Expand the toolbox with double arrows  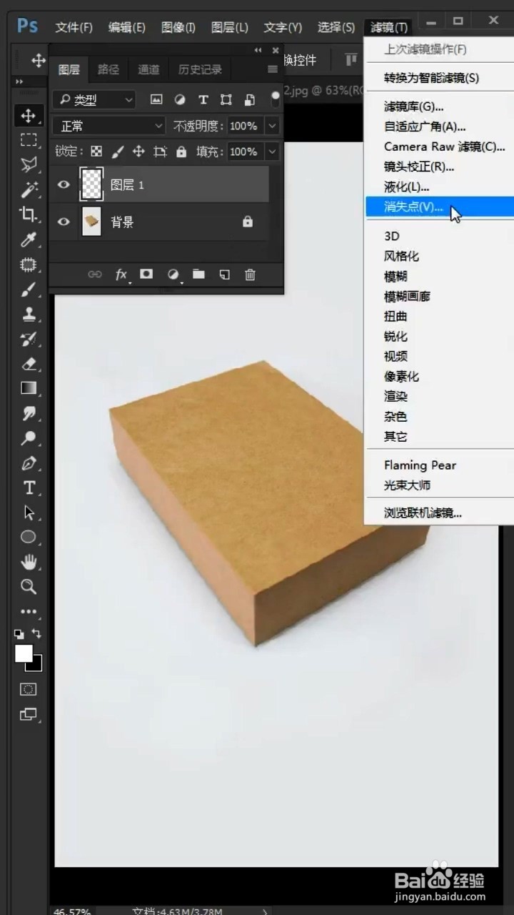point(20,82)
